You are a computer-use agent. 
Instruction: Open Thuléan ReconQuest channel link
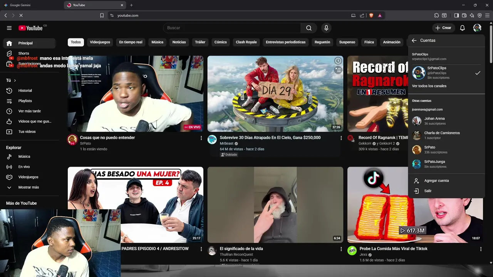pyautogui.click(x=236, y=254)
